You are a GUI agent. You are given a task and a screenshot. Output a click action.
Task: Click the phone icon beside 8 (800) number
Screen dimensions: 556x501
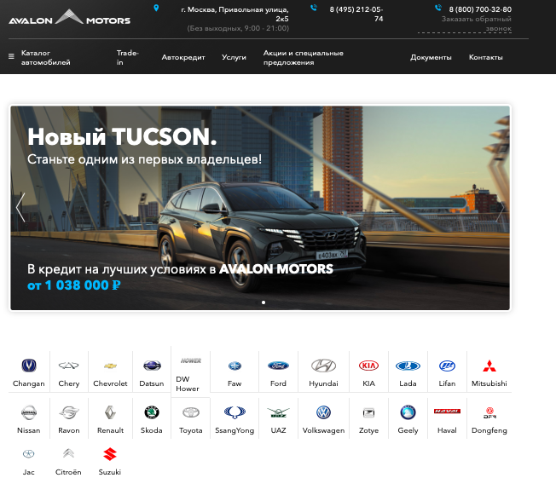438,8
